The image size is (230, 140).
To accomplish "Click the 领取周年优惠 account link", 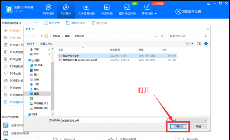I will point(188,12).
